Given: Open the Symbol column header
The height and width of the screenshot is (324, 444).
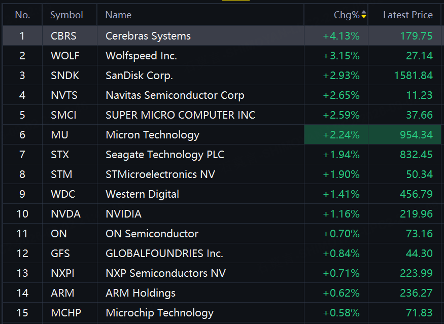Looking at the screenshot, I should pyautogui.click(x=66, y=15).
